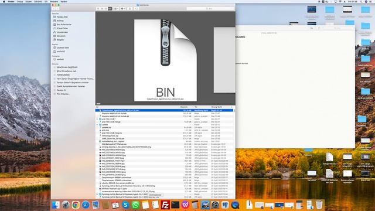Open Terminal from the Dock
Viewport: 375px width, 211px height.
pos(175,205)
